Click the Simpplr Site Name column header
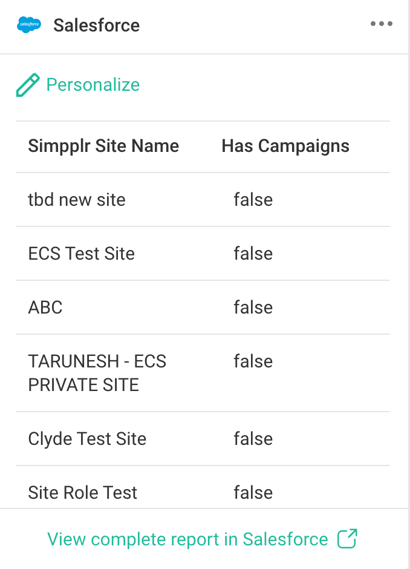This screenshot has height=569, width=410. tap(103, 146)
